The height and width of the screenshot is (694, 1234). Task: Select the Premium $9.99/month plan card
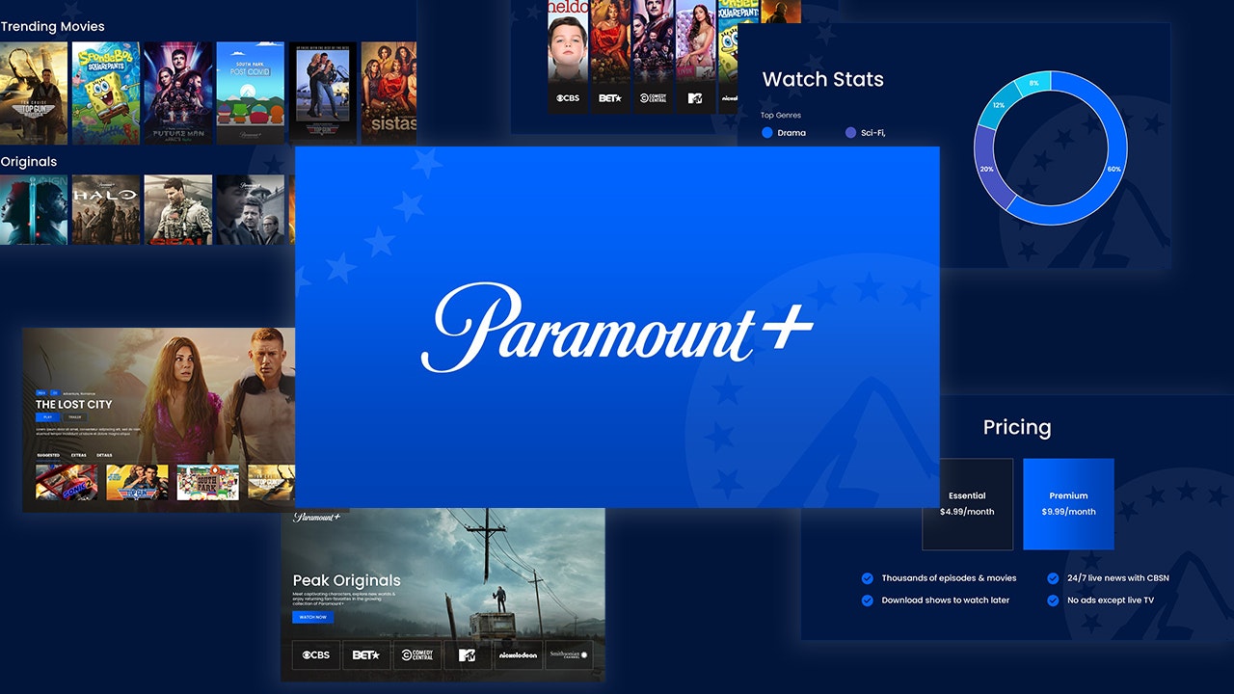point(1068,504)
